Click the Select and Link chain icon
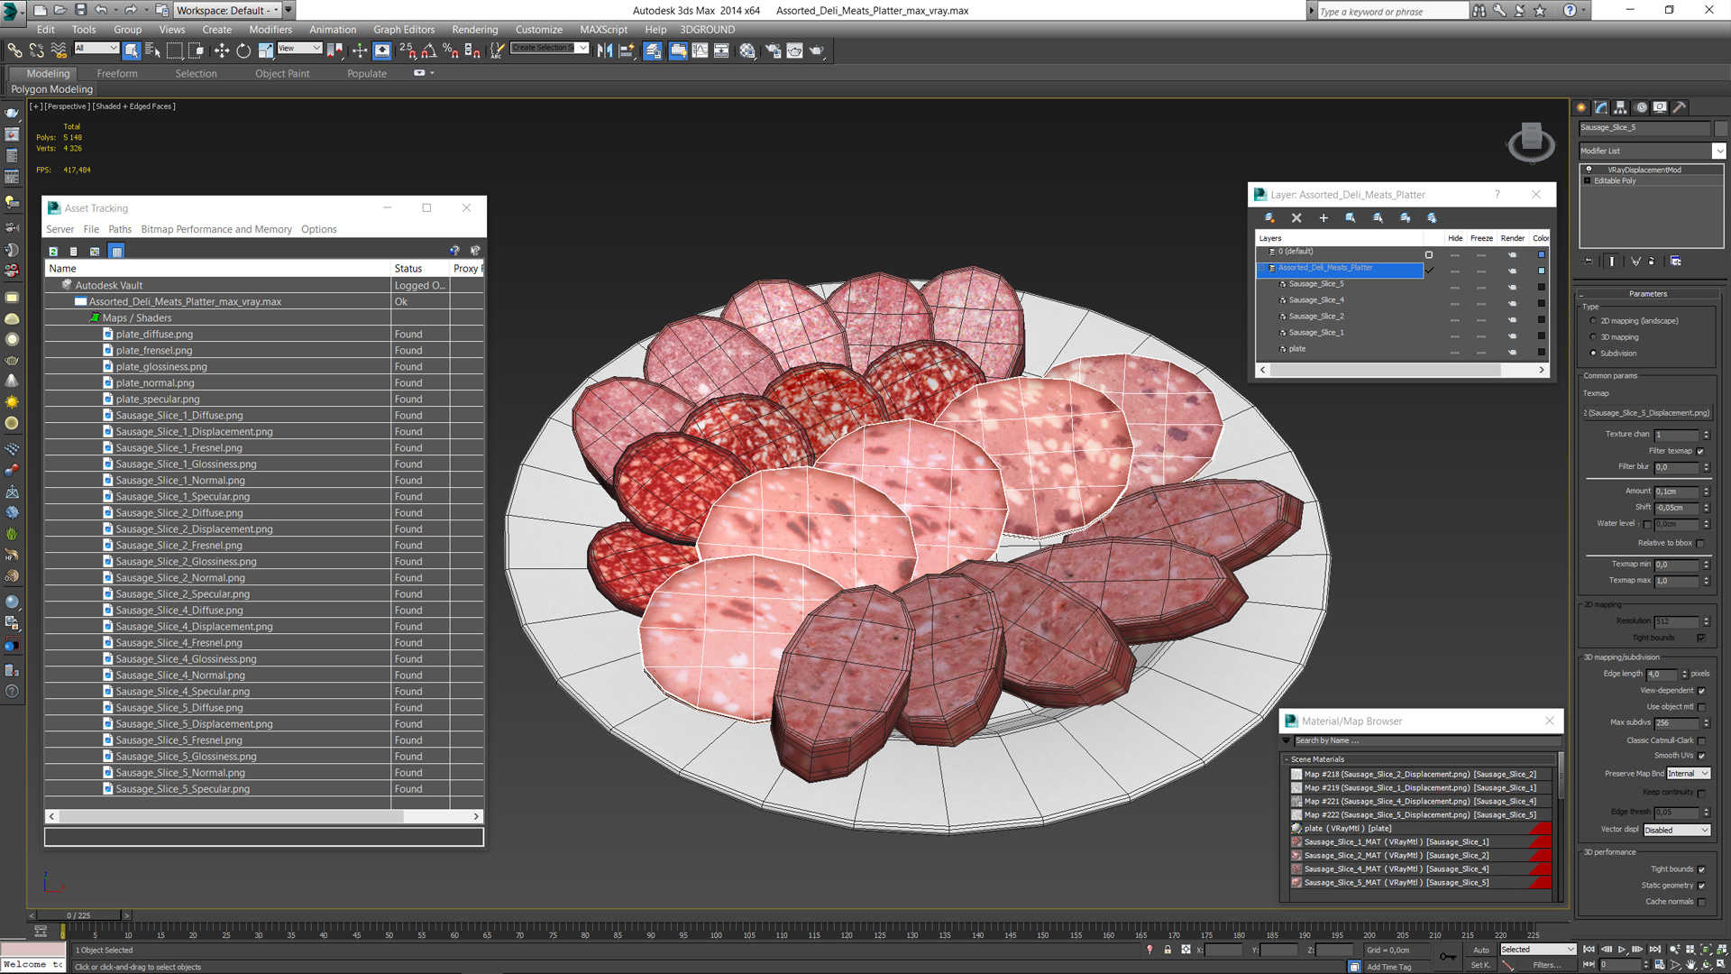The image size is (1731, 974). pyautogui.click(x=14, y=51)
